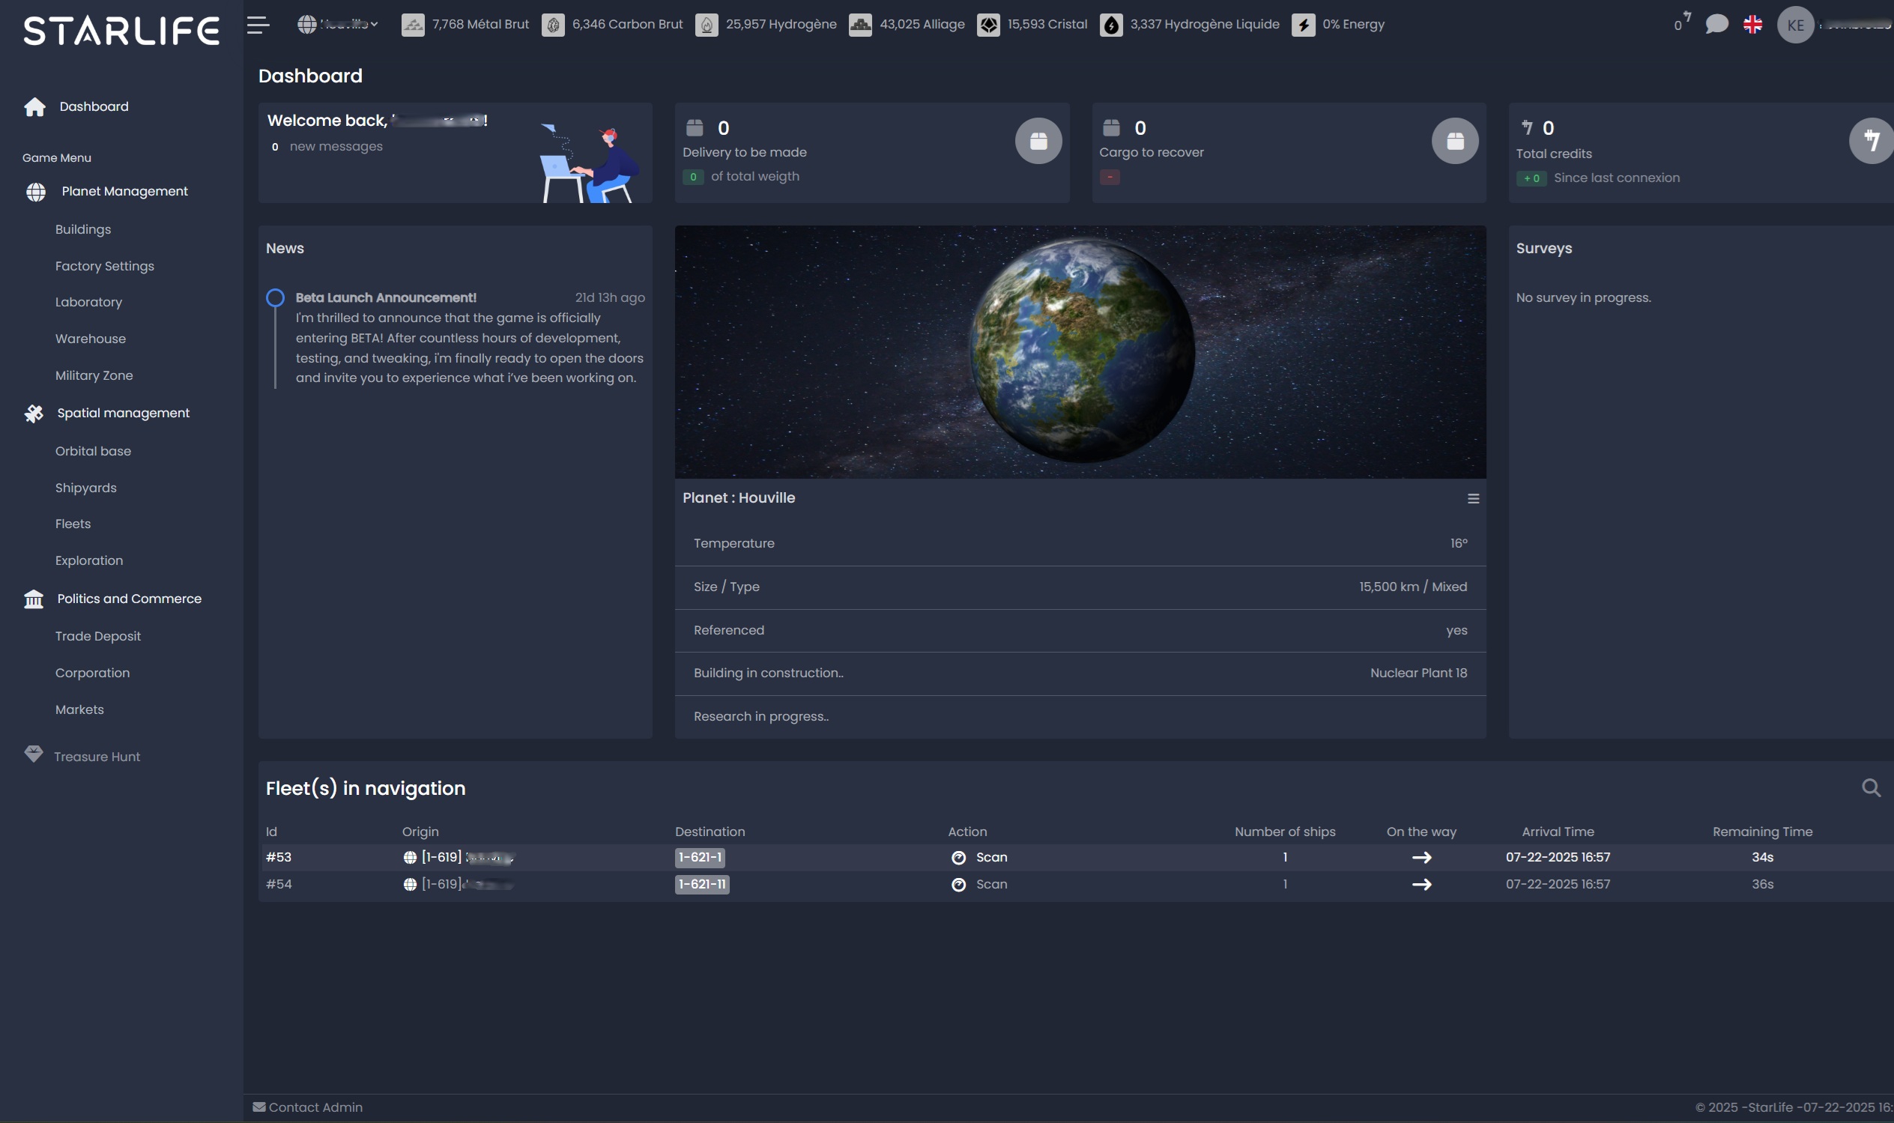Screen dimensions: 1894x1123
Task: Click the STARLIFE logo
Action: pyautogui.click(x=121, y=31)
